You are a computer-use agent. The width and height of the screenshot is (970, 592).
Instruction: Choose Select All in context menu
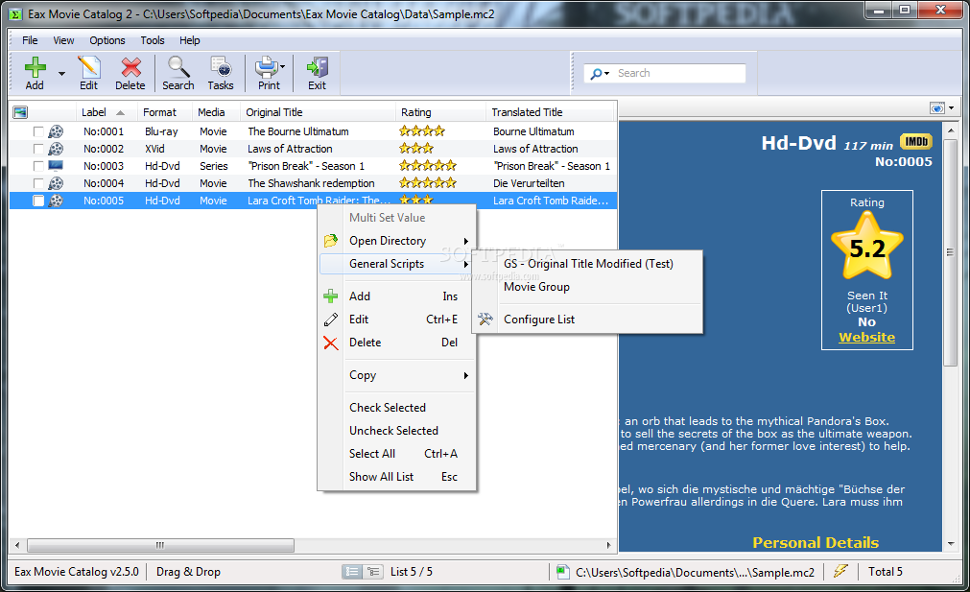click(396, 454)
